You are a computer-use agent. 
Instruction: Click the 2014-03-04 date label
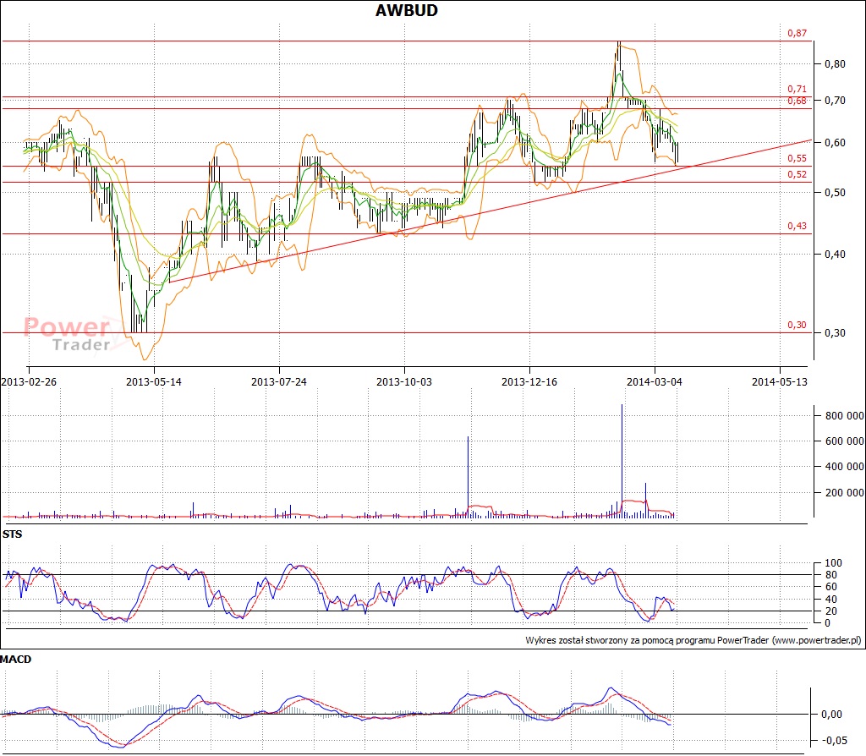coord(655,381)
